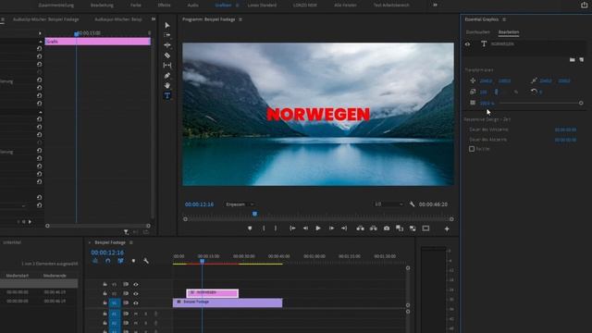Click the opacity slider in Essential Graphics
The image size is (592, 333).
click(x=540, y=103)
